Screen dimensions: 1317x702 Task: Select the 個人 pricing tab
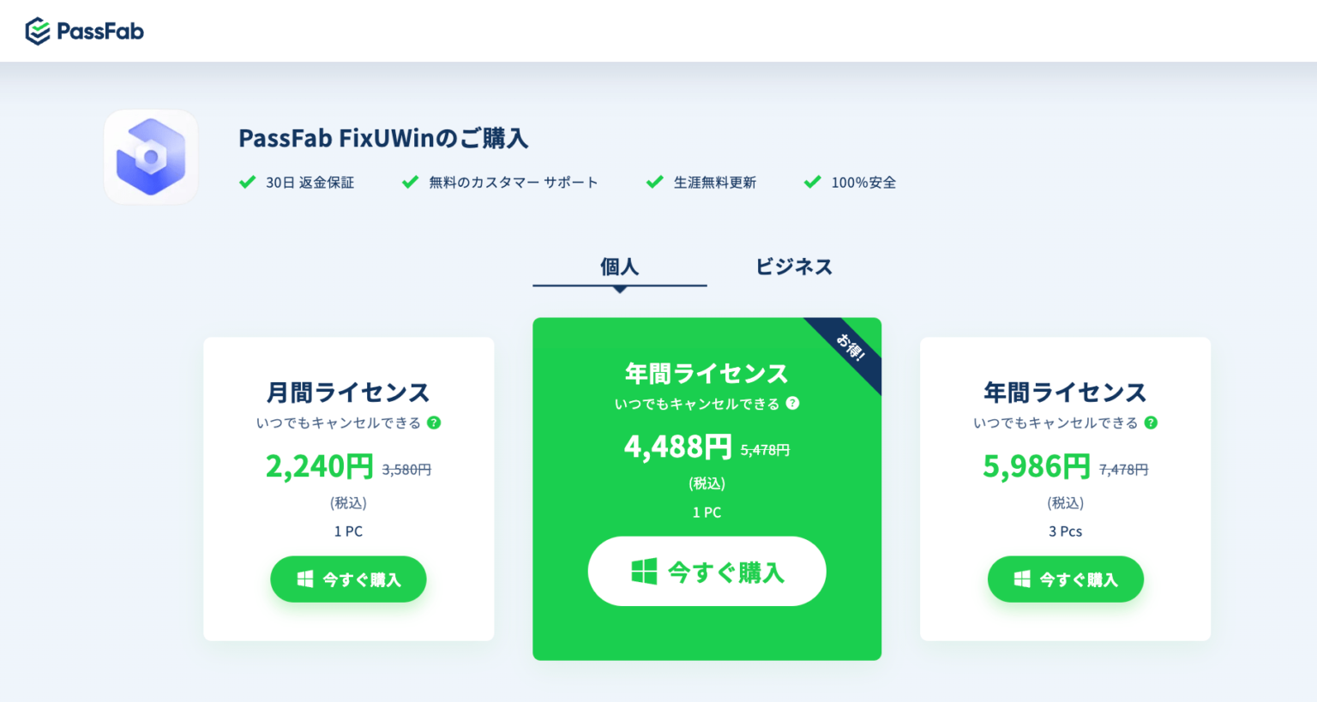coord(619,267)
